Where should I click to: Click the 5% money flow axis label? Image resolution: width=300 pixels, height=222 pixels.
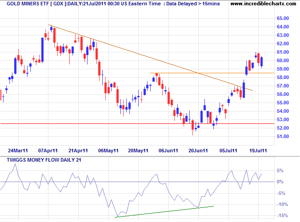280,171
